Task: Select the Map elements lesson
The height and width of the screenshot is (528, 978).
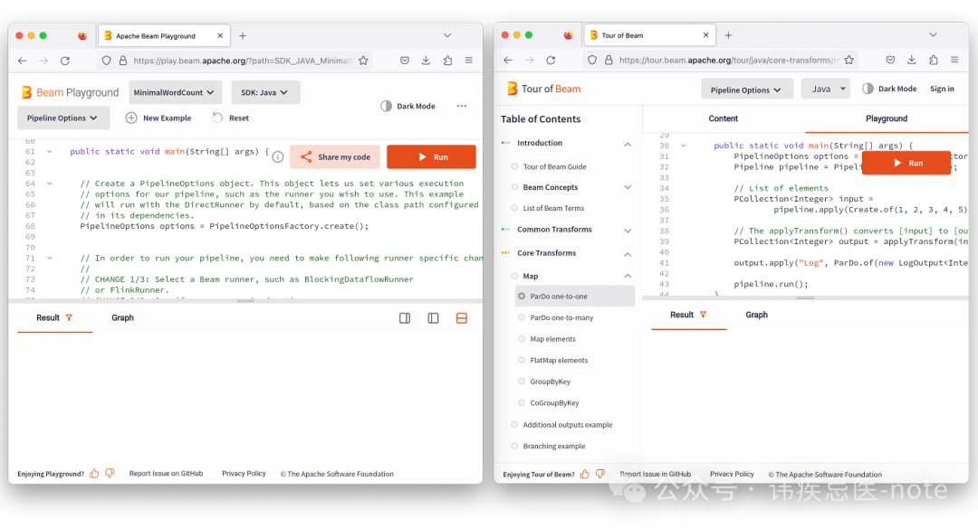Action: pos(552,339)
